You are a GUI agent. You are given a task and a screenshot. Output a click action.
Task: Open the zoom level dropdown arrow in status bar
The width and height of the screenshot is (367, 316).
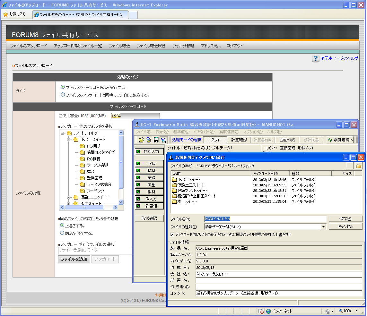coord(356,311)
